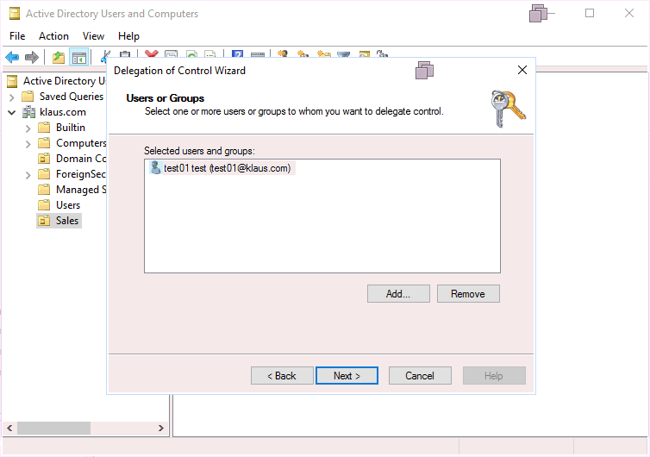650x457 pixels.
Task: Click the Forward arrow toolbar icon
Action: point(32,57)
